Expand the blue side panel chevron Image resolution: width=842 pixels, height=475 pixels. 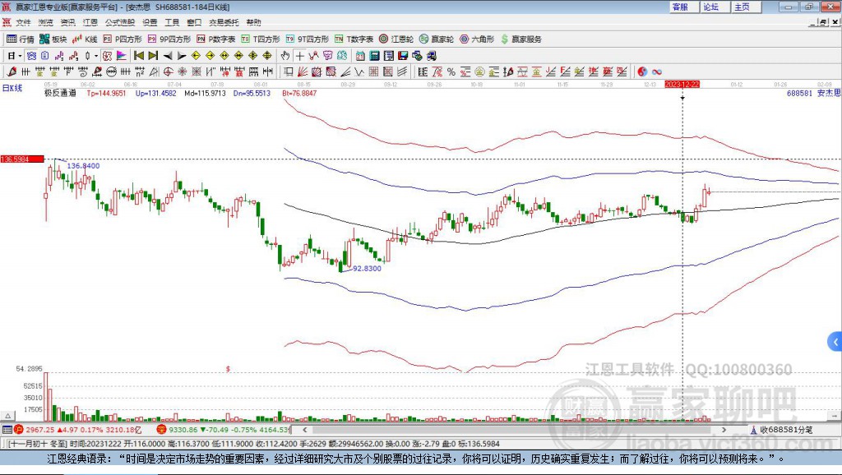click(x=835, y=341)
